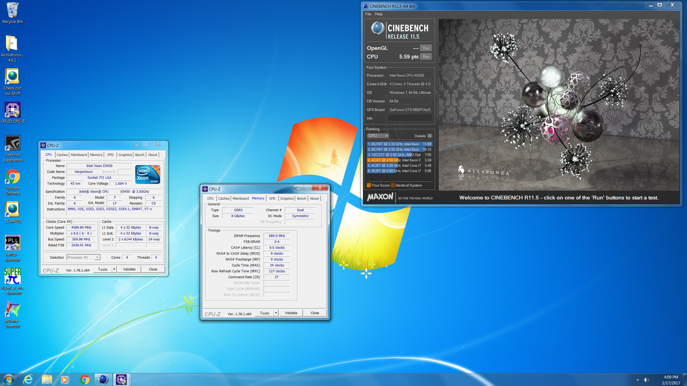687x386 pixels.
Task: Select ranking entry 2. 8C/16T @ 2.92 GHz
Action: click(x=399, y=149)
